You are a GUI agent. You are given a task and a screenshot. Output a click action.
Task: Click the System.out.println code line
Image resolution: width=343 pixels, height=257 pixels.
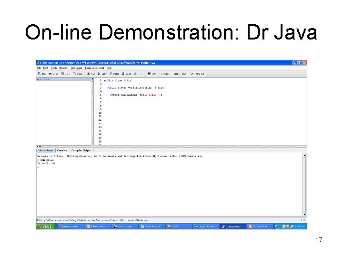pos(136,95)
